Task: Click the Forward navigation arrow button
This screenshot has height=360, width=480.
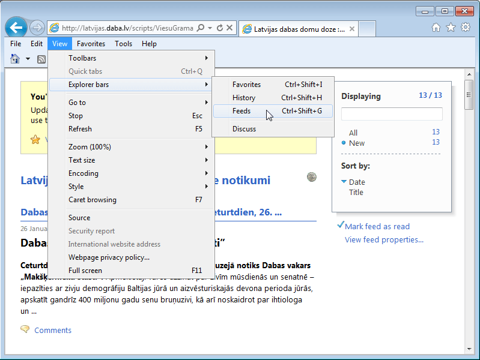Action: click(x=37, y=28)
